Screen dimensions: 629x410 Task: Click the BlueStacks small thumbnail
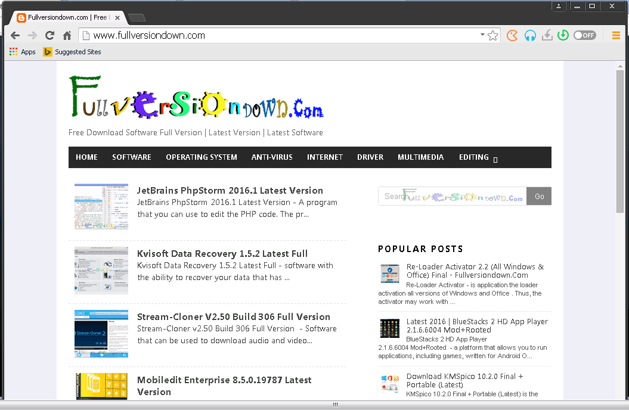pos(389,328)
